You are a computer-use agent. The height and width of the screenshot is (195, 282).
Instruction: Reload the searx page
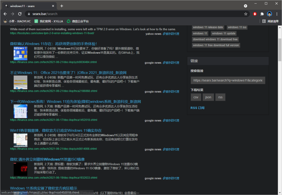[20, 14]
